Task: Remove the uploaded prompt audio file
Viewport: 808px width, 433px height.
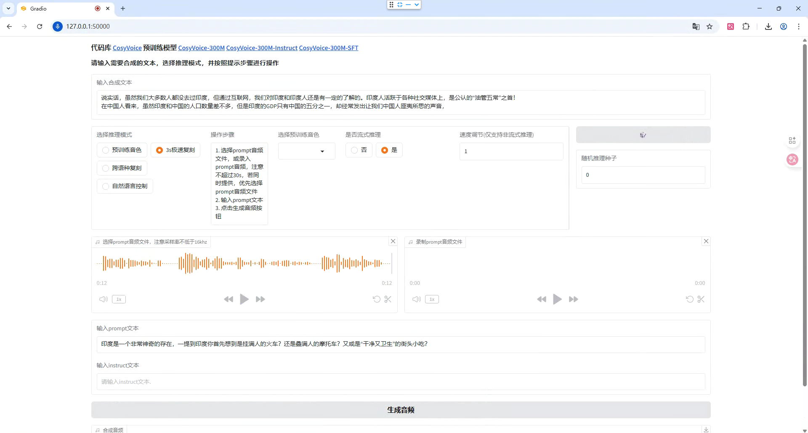Action: tap(393, 241)
